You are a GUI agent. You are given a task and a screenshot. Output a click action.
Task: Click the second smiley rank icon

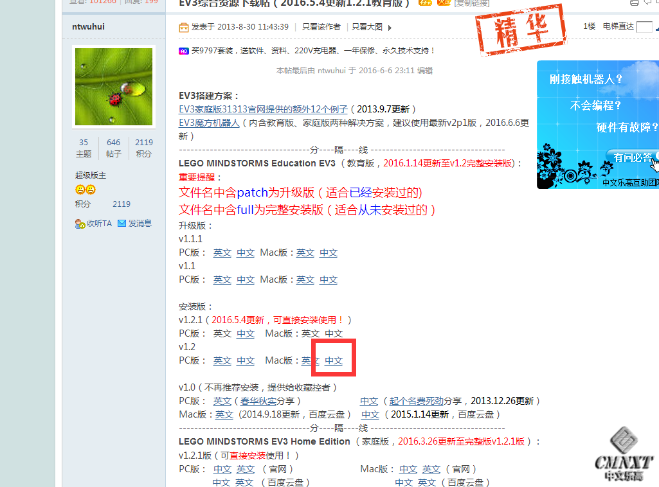point(91,190)
